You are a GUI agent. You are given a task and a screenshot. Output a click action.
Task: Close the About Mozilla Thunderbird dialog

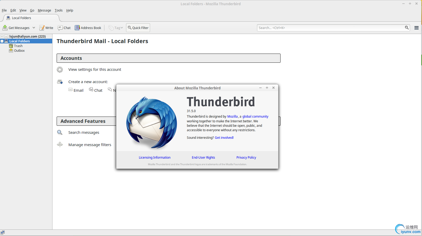(x=274, y=88)
